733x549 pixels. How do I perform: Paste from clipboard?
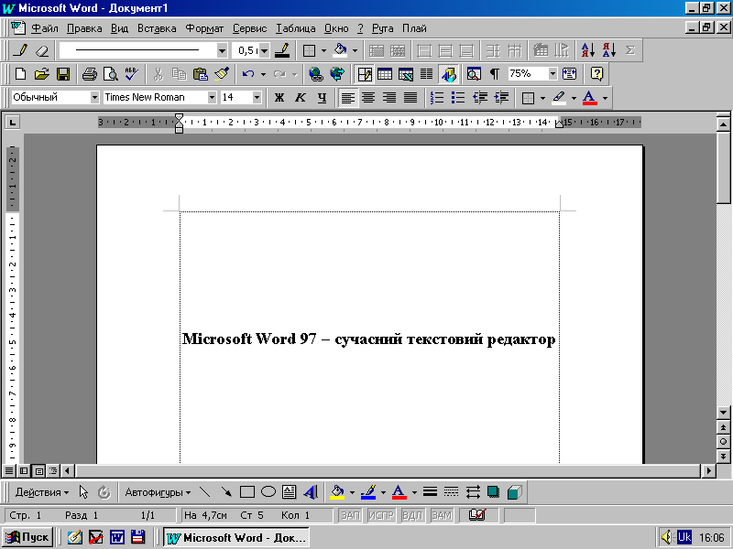pyautogui.click(x=201, y=74)
